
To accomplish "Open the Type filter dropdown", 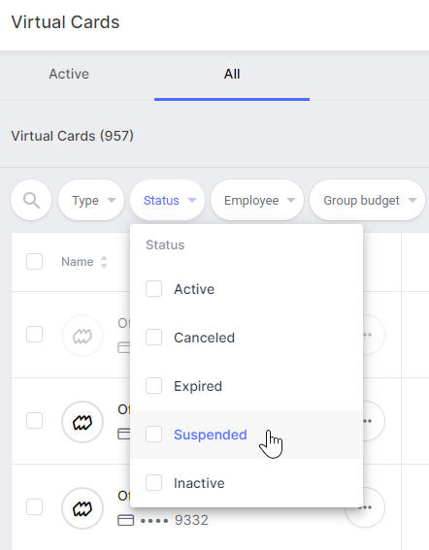I will coord(91,200).
